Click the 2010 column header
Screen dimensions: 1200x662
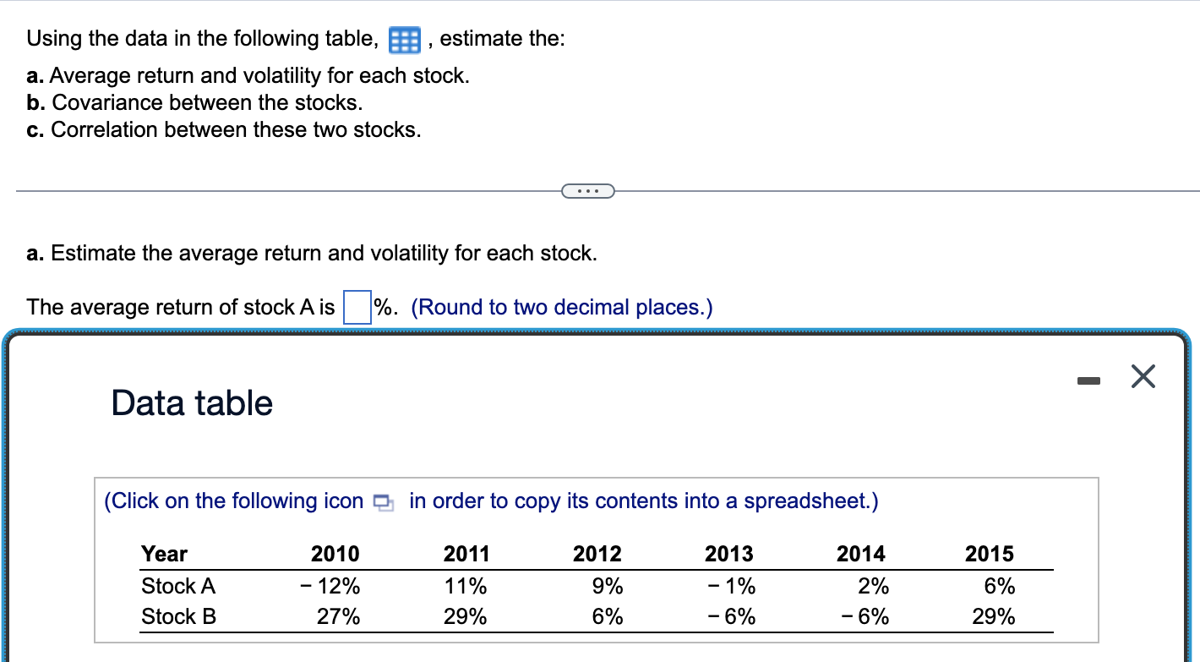point(335,554)
